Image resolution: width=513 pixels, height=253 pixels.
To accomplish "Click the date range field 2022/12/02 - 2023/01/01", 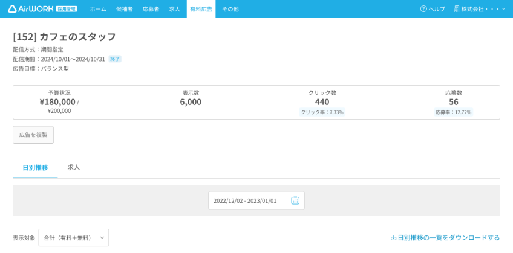I will (256, 200).
